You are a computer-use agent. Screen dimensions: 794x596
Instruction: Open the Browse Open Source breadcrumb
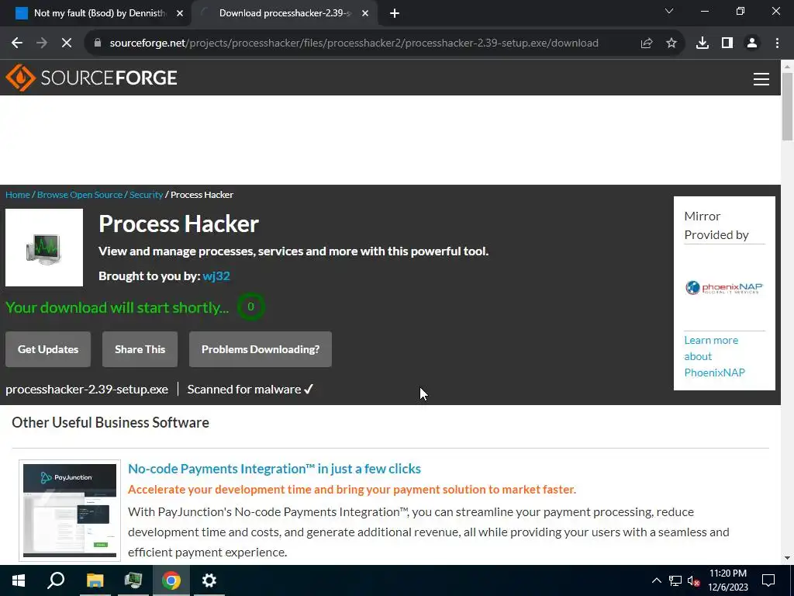[80, 195]
